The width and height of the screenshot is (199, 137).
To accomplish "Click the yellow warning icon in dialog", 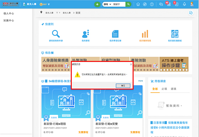I will click(77, 75).
